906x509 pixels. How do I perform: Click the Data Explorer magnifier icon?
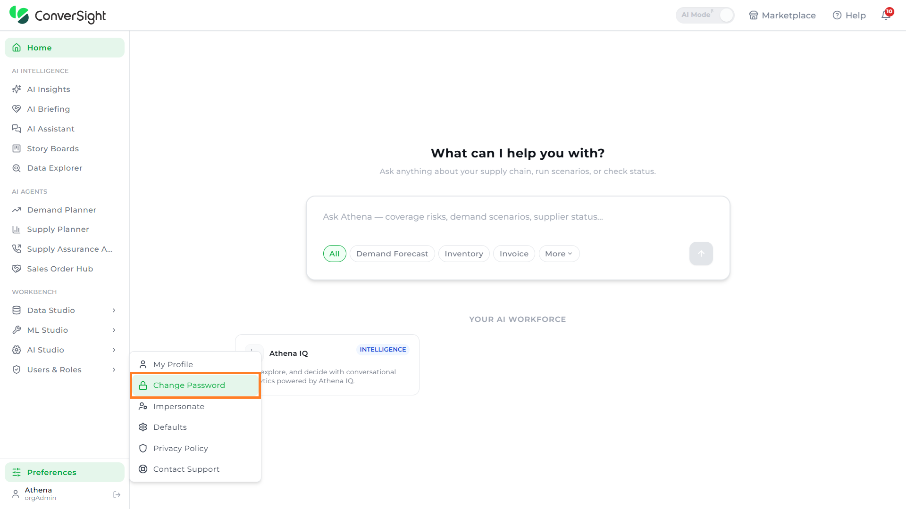[x=17, y=168]
